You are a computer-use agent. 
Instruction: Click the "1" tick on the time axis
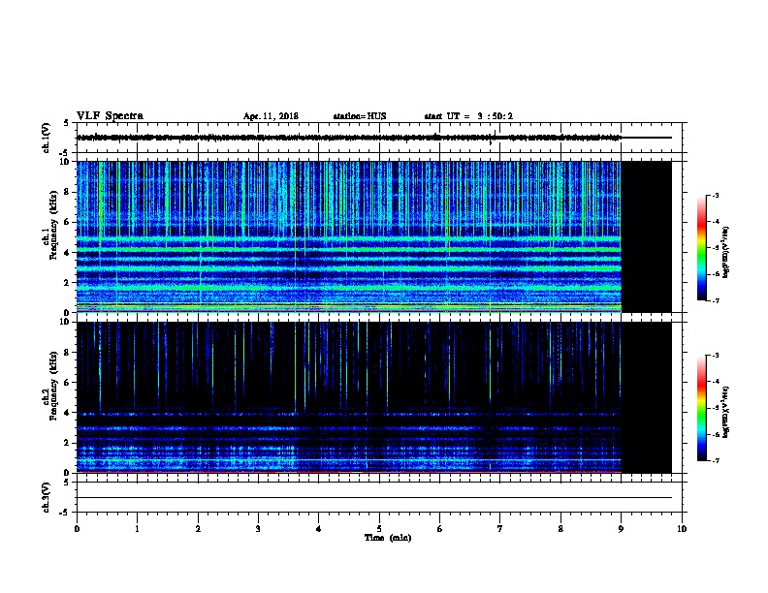coord(137,529)
